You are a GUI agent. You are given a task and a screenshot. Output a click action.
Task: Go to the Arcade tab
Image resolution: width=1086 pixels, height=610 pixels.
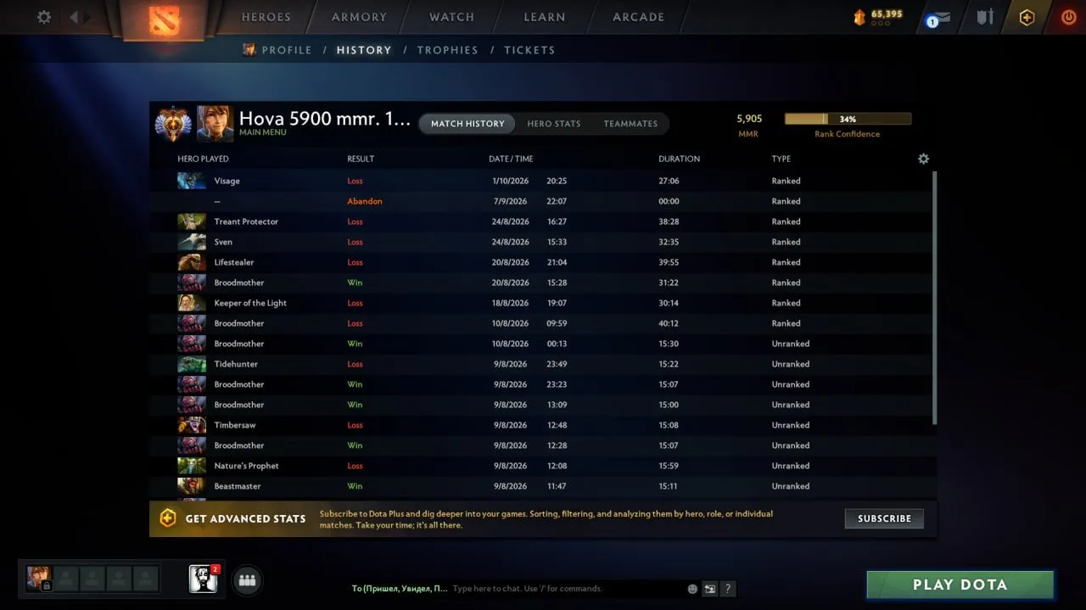[639, 17]
